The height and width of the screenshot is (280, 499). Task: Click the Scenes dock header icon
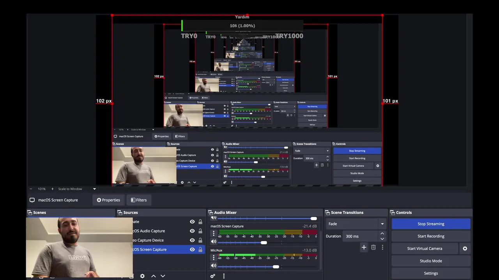click(30, 213)
